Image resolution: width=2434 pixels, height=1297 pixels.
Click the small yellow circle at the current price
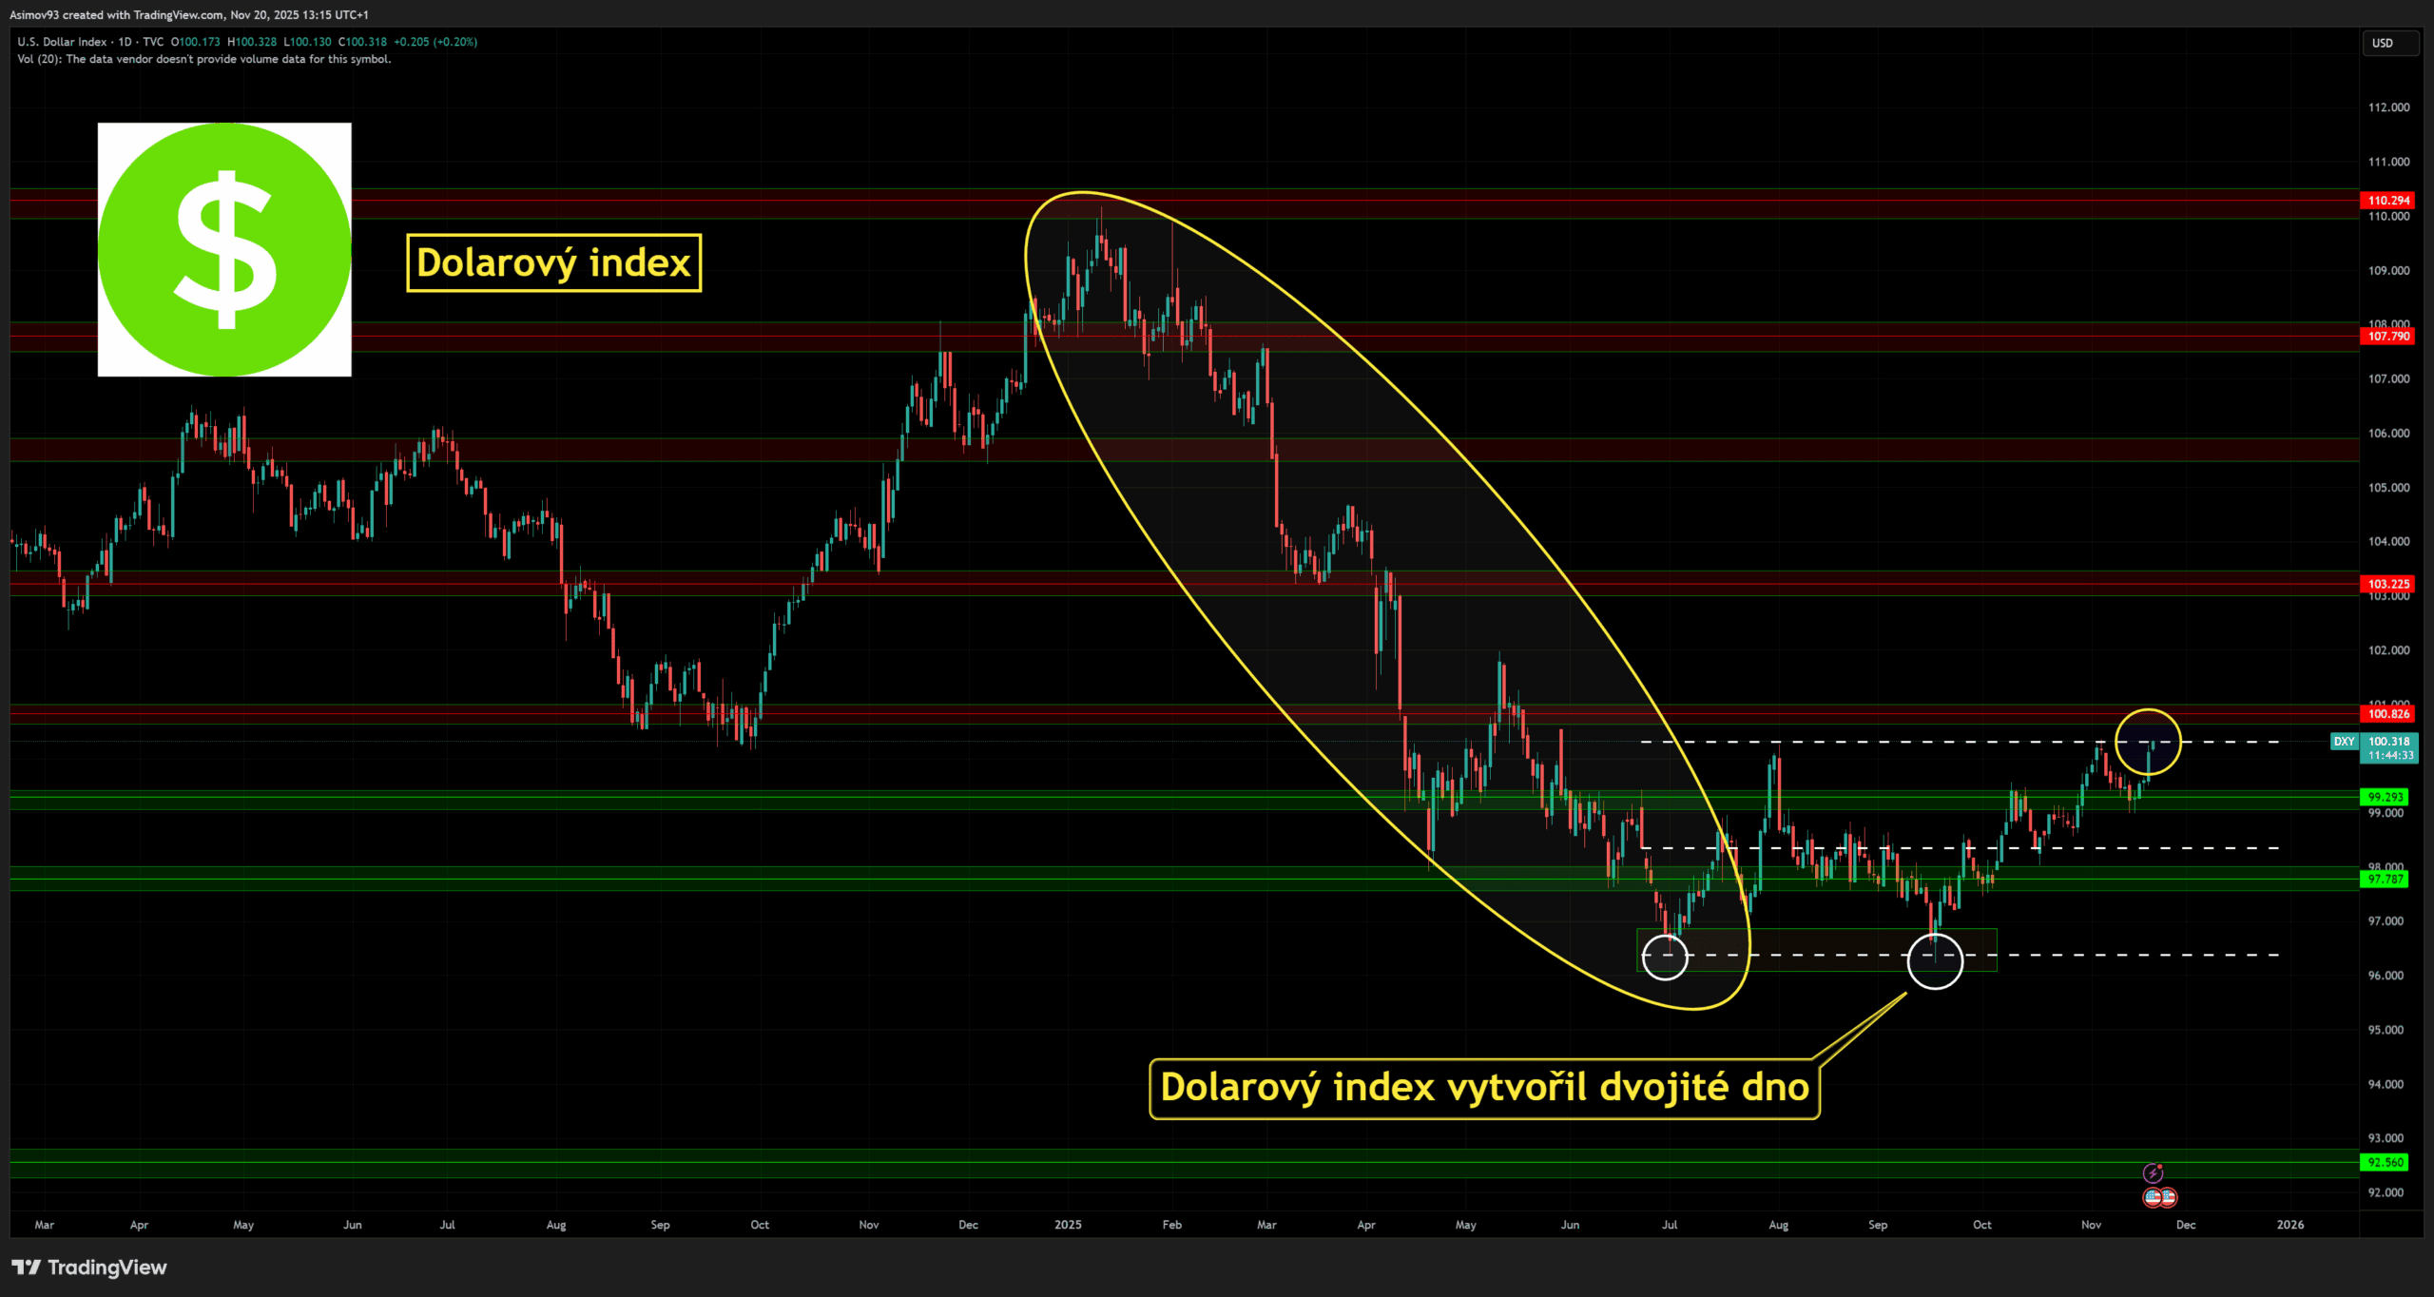(2148, 742)
